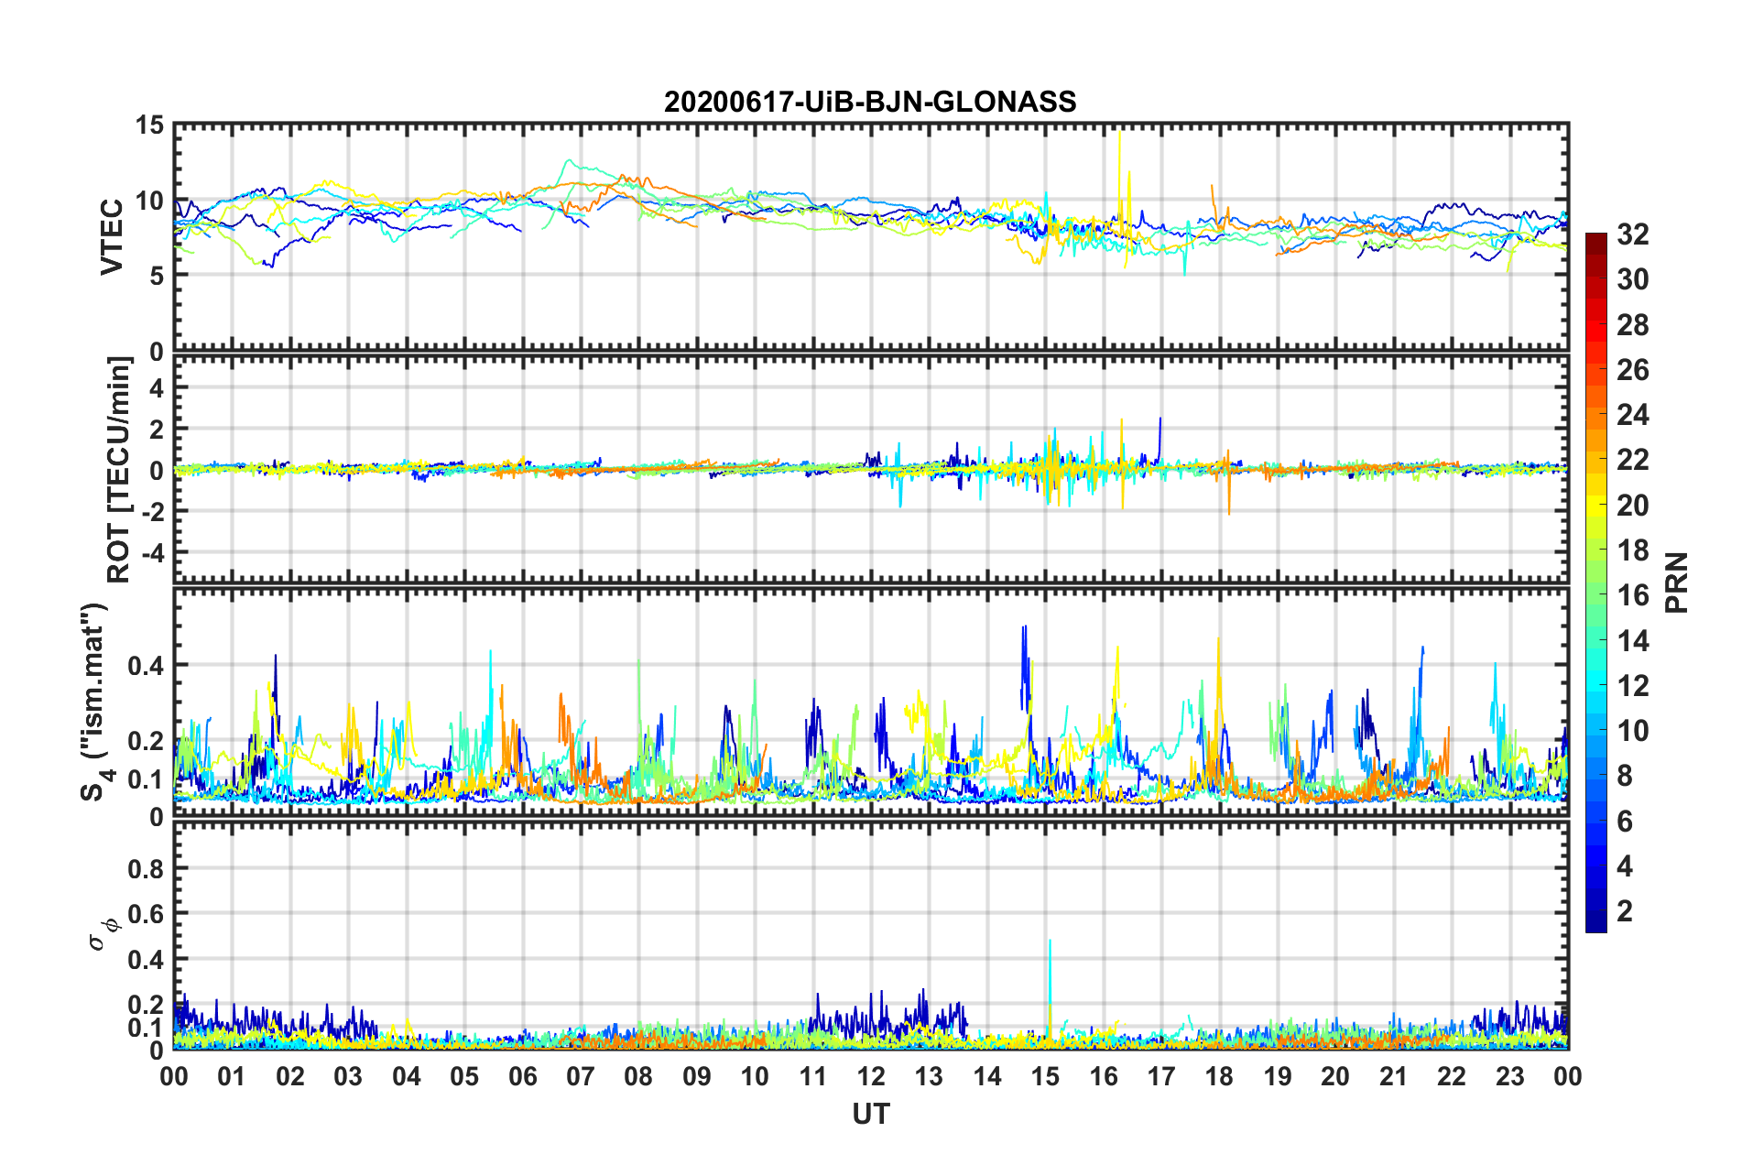Click the plot title 20200617-UiB-BJN-GLONASS
1742x1165 pixels.
(x=870, y=102)
